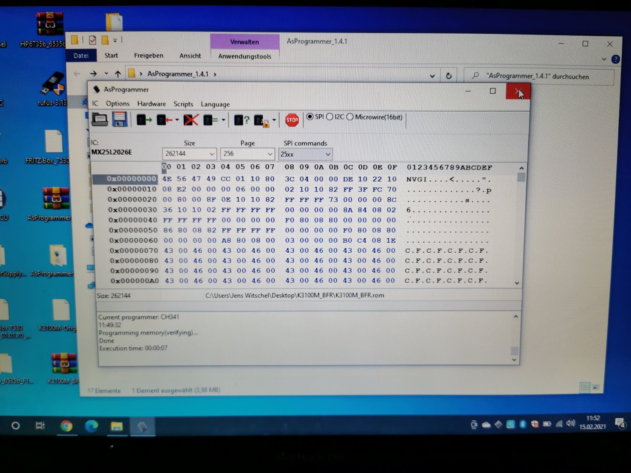Refresh the Explorer folder view
This screenshot has height=473, width=631.
point(449,76)
